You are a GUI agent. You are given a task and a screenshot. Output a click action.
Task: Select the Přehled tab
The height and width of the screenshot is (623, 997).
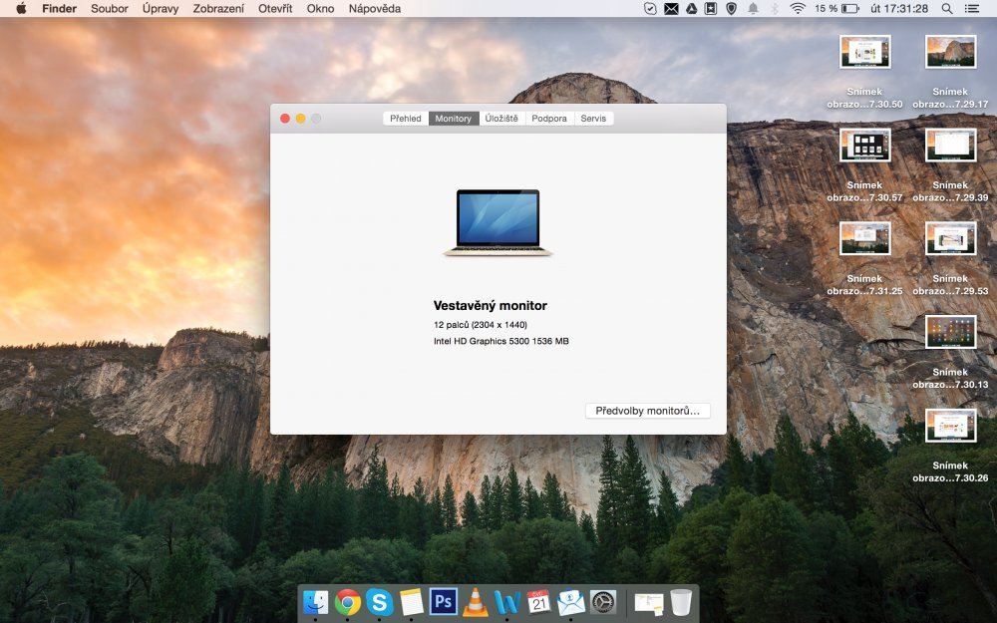point(406,118)
